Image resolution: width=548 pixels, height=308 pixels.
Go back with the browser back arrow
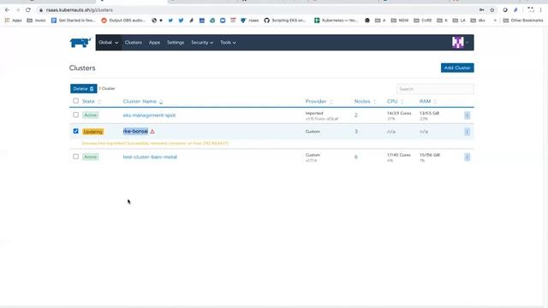pyautogui.click(x=7, y=9)
